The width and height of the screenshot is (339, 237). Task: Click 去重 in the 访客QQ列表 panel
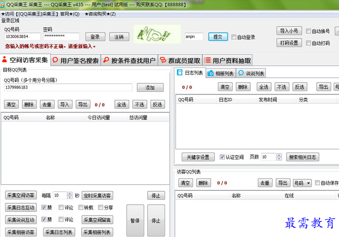click(265, 183)
